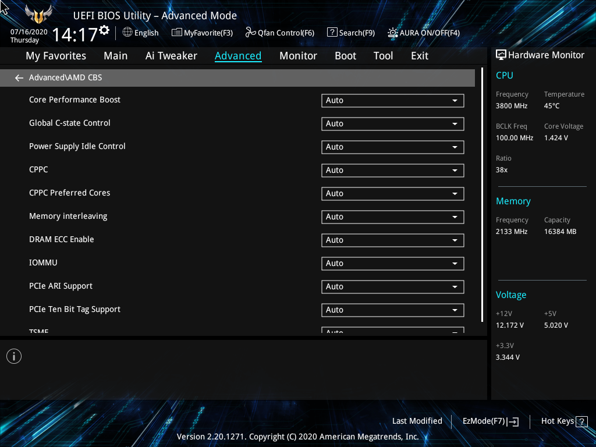Go to the Monitor tab

click(298, 56)
